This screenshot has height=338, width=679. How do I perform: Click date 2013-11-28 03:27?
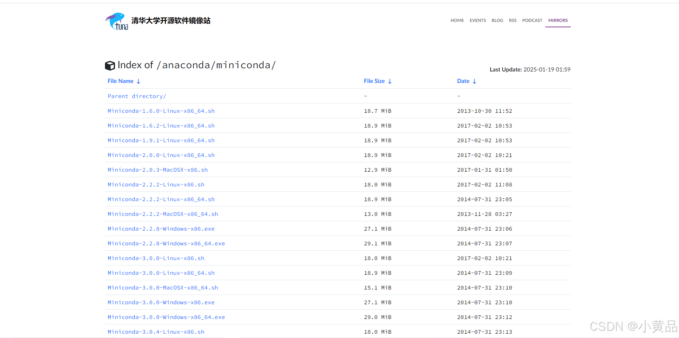coord(485,214)
